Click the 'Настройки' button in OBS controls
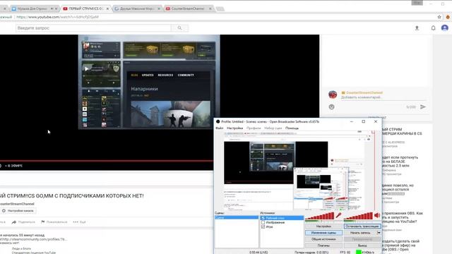 pyautogui.click(x=323, y=226)
